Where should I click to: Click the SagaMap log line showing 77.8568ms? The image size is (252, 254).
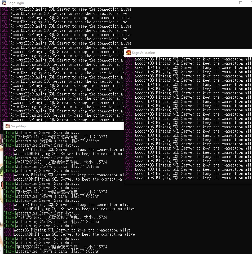51,141
